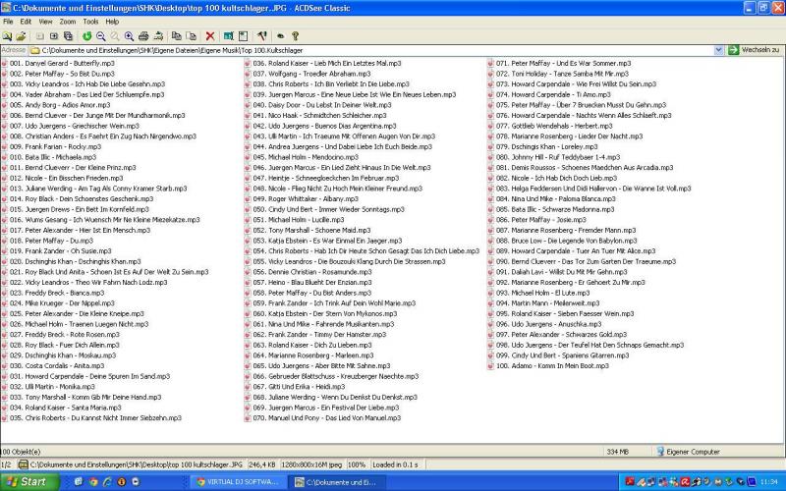Click the Open folder toolbar icon
The image size is (786, 491).
21,36
